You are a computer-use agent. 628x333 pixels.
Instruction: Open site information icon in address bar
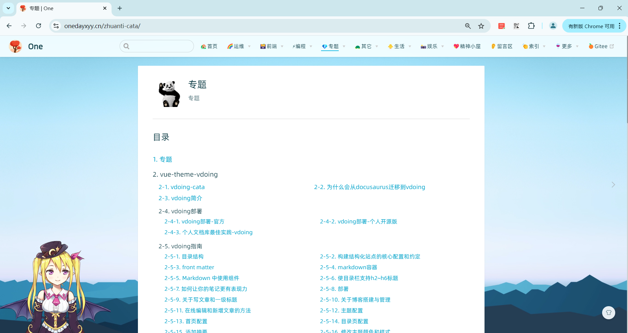tap(56, 26)
